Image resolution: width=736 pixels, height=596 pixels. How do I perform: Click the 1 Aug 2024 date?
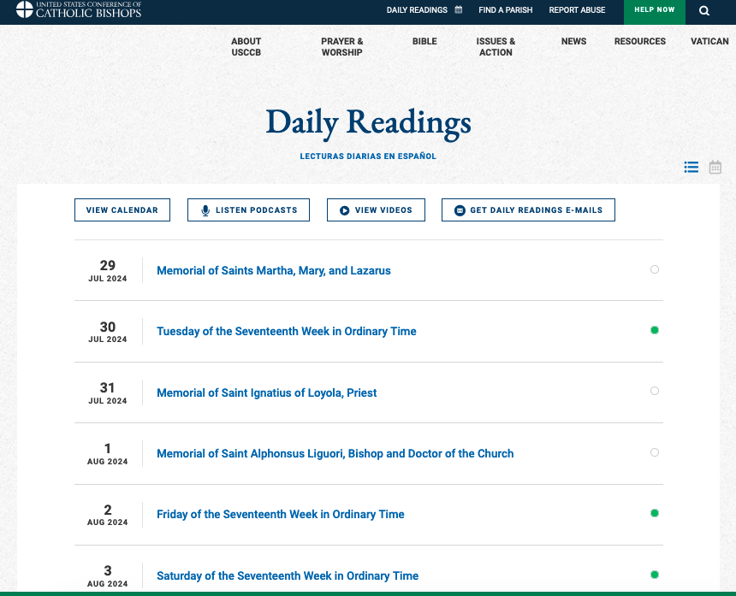click(108, 453)
